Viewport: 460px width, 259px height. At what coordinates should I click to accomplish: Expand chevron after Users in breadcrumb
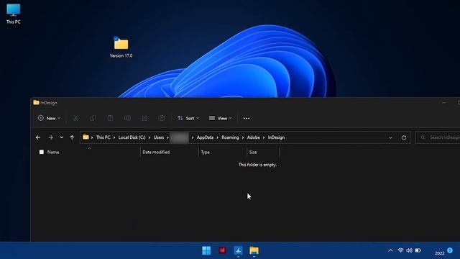167,137
